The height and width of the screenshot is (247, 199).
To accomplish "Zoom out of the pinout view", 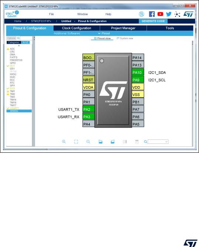I will click(x=88, y=142).
